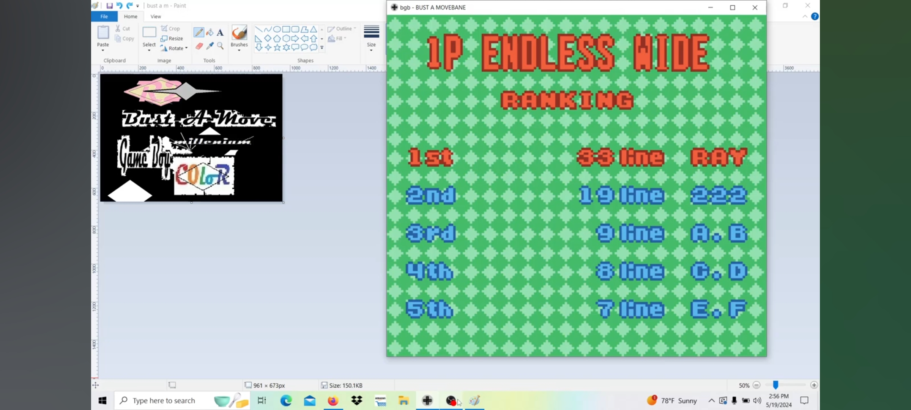This screenshot has width=911, height=410.
Task: Click the Undo arrow icon
Action: click(x=119, y=6)
